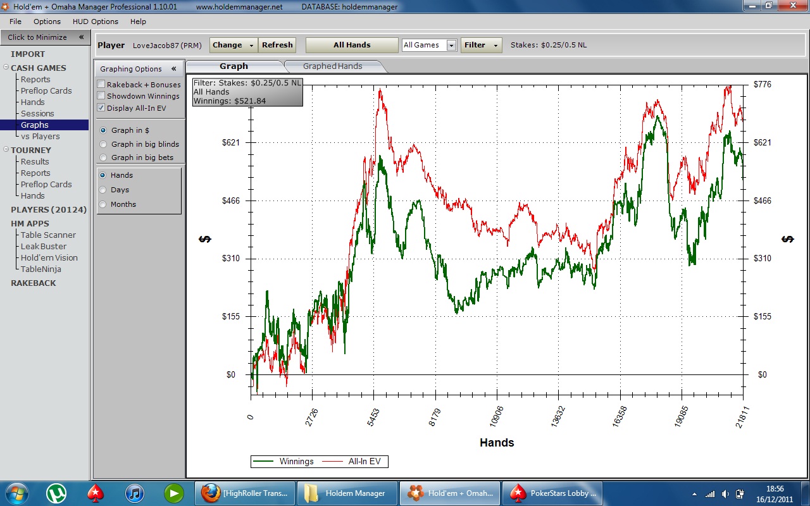Open the Table Scanner app

point(48,235)
